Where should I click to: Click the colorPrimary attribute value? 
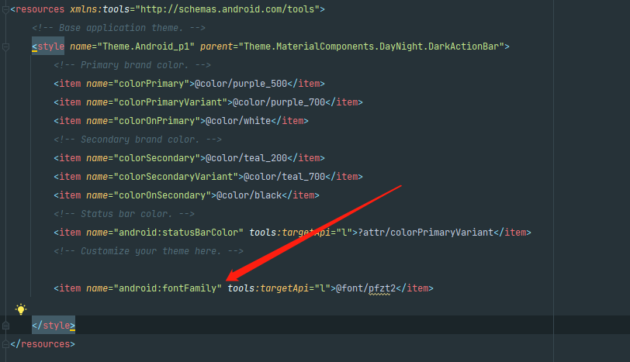coord(151,84)
